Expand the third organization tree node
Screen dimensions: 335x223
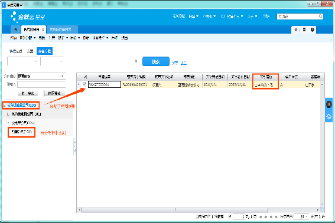pos(8,123)
